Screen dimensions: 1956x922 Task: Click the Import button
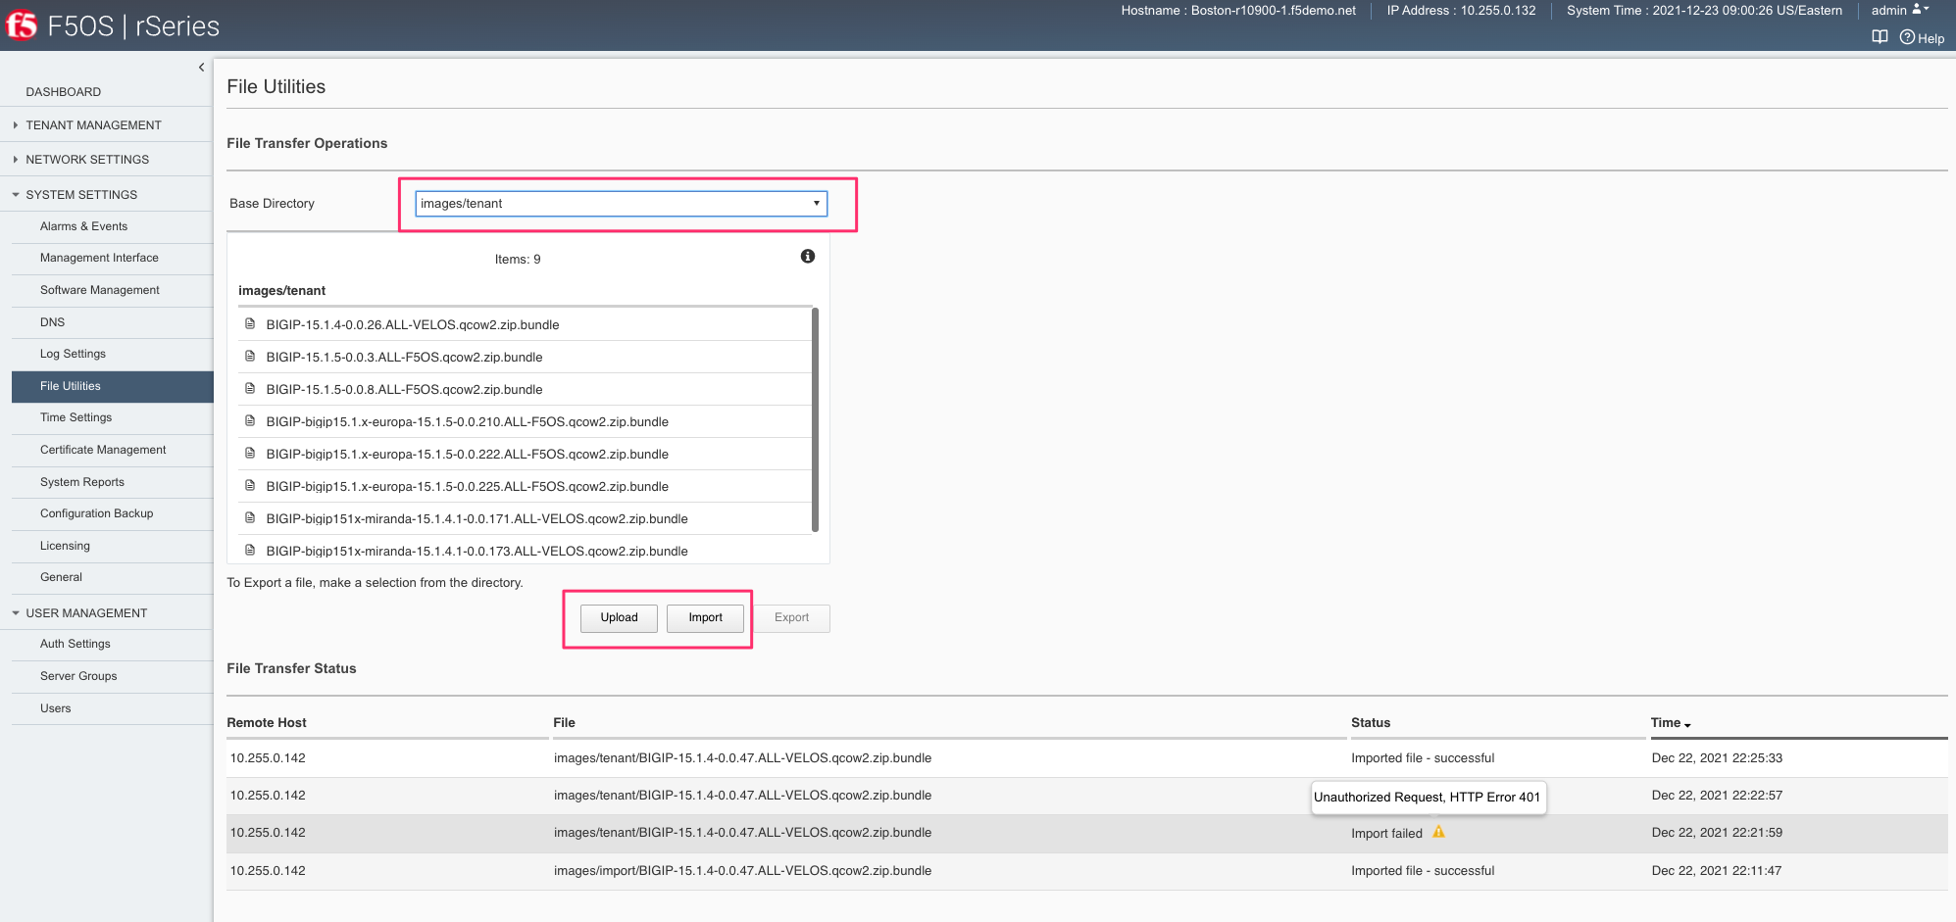point(705,617)
